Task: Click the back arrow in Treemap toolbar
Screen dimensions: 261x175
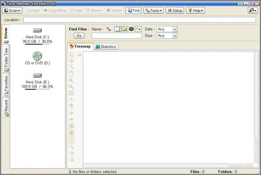Action: coord(72,113)
